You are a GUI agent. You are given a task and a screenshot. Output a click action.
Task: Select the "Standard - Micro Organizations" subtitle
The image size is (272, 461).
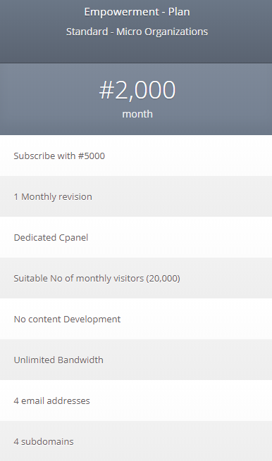137,32
